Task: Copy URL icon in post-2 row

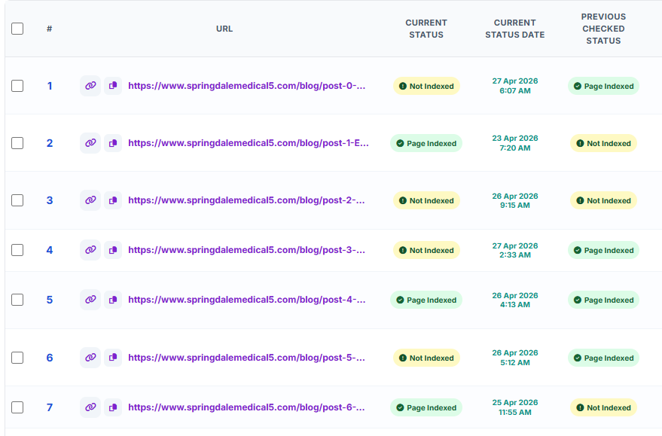Action: click(113, 200)
